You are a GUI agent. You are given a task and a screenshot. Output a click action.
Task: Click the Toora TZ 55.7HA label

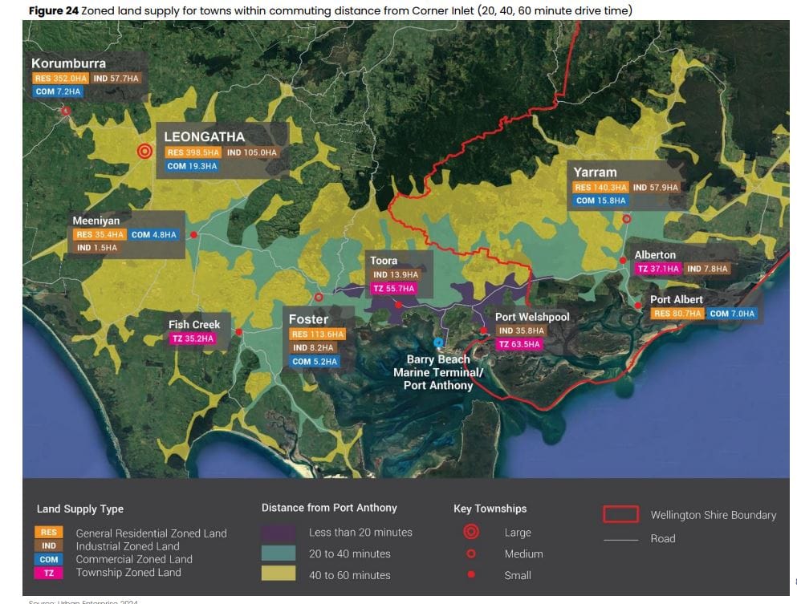click(x=394, y=289)
